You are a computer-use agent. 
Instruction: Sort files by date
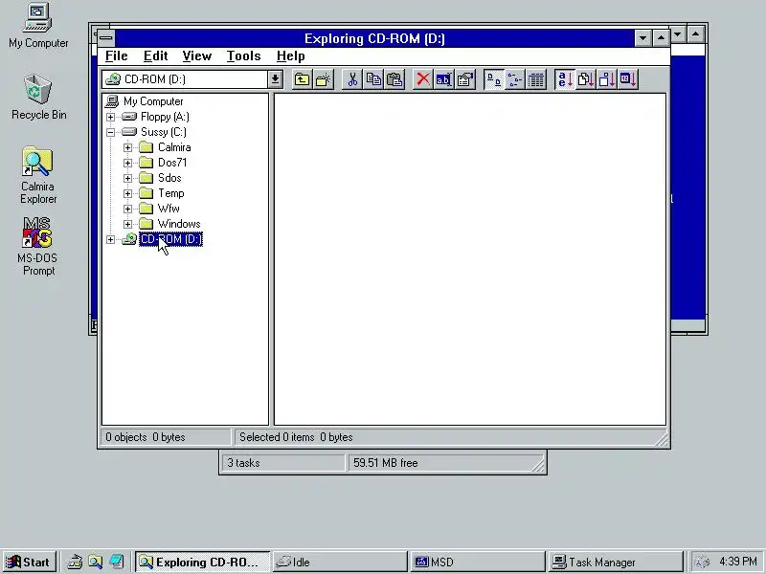[628, 79]
